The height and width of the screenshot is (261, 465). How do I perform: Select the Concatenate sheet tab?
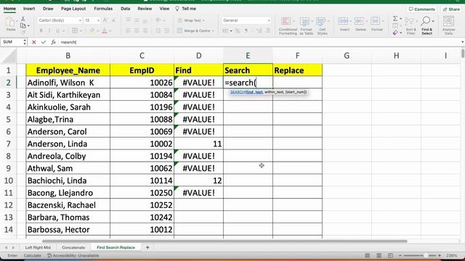click(73, 247)
